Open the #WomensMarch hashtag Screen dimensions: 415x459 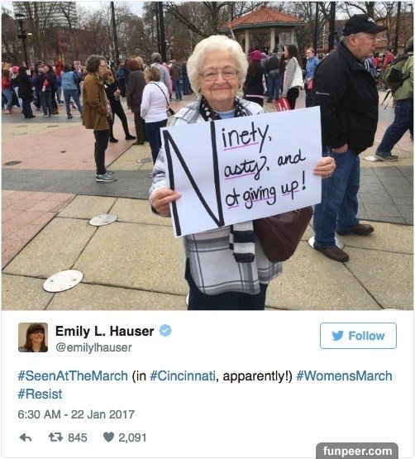344,375
